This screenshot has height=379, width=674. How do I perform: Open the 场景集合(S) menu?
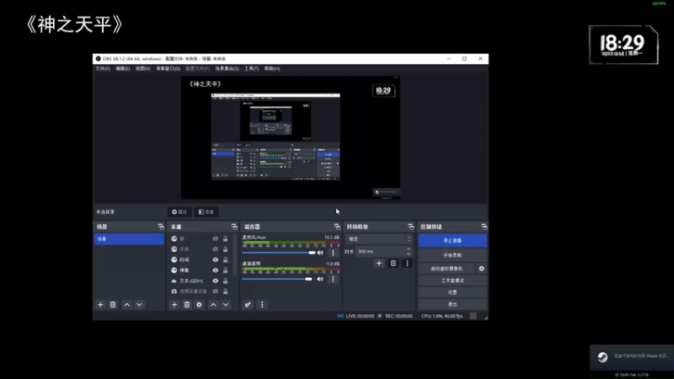click(x=227, y=69)
